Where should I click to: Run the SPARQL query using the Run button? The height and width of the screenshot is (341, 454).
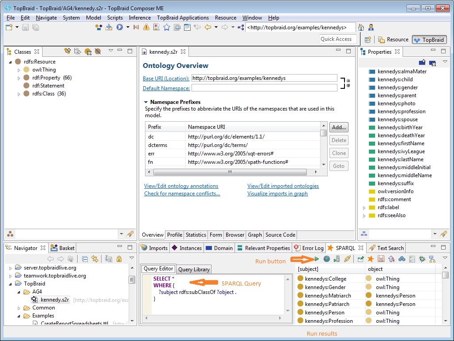pos(316,258)
